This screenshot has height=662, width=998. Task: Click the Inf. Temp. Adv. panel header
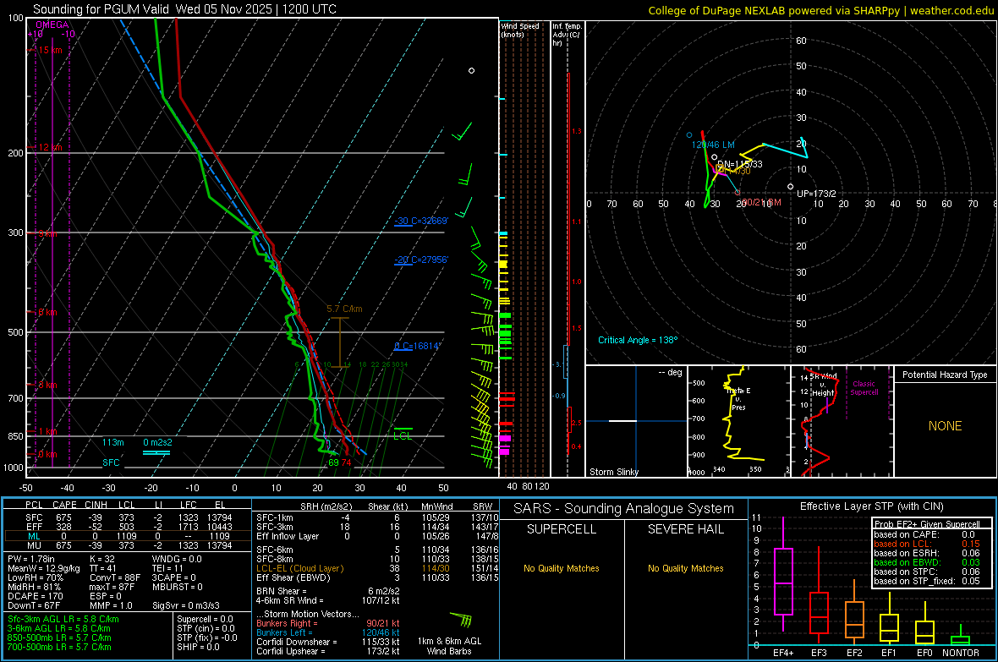point(568,35)
